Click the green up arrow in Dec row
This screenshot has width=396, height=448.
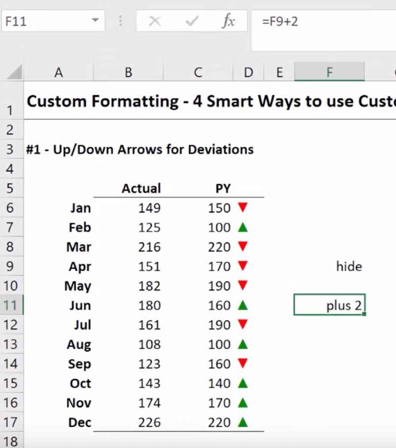click(242, 422)
